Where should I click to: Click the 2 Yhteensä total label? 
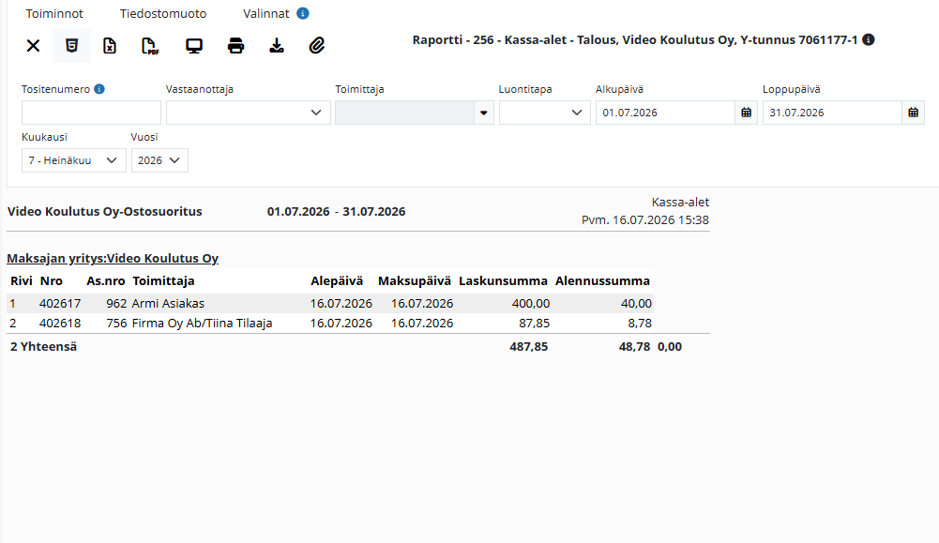43,347
